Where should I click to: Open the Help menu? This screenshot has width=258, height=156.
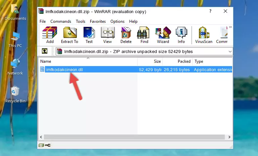point(133,21)
